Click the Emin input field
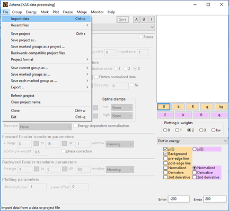 point(179,199)
